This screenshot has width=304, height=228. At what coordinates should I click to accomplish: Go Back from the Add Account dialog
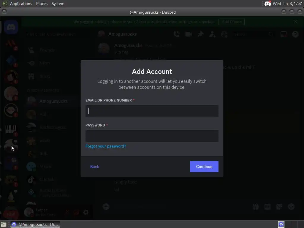click(x=95, y=167)
